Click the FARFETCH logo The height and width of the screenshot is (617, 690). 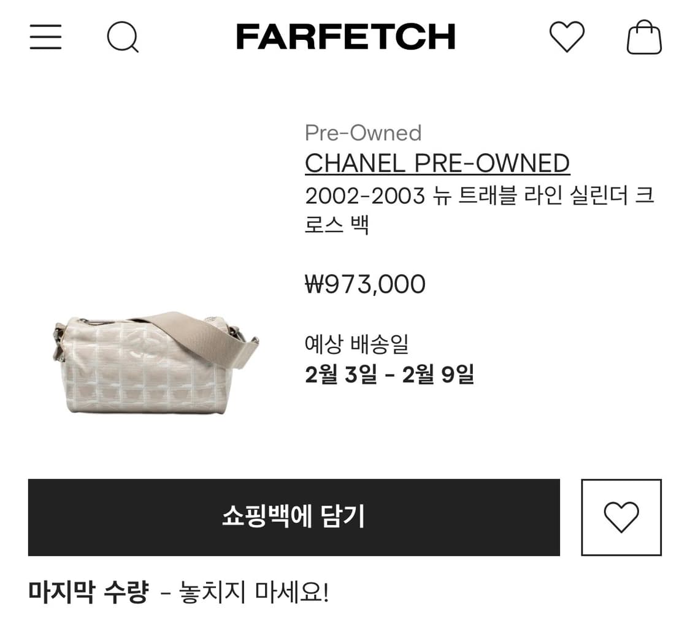pos(345,37)
